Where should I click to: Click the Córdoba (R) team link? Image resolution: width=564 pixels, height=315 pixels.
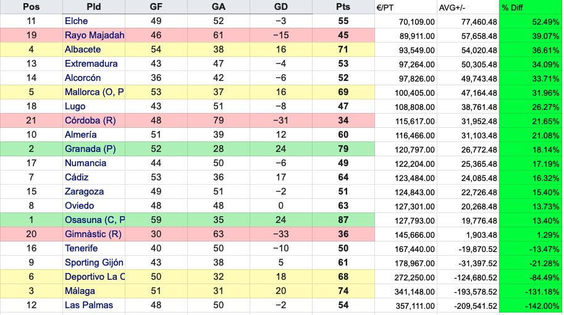pyautogui.click(x=90, y=120)
